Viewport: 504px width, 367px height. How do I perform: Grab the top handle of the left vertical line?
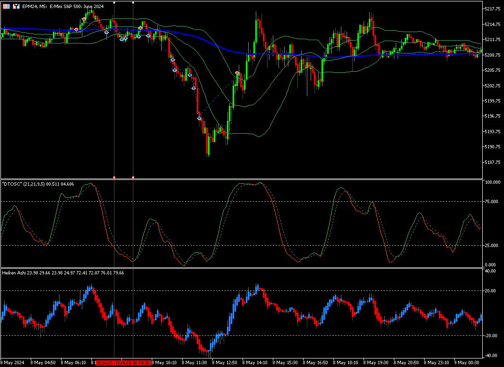pyautogui.click(x=114, y=2)
